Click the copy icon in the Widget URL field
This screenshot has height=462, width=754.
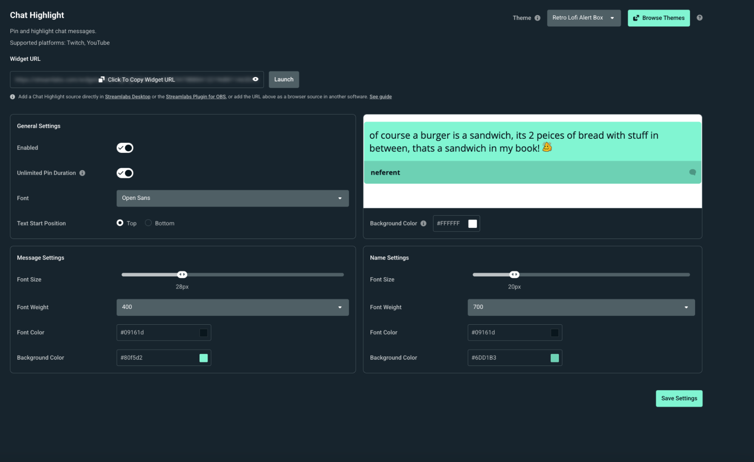101,79
